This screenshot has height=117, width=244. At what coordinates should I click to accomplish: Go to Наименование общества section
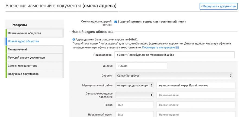point(34,33)
